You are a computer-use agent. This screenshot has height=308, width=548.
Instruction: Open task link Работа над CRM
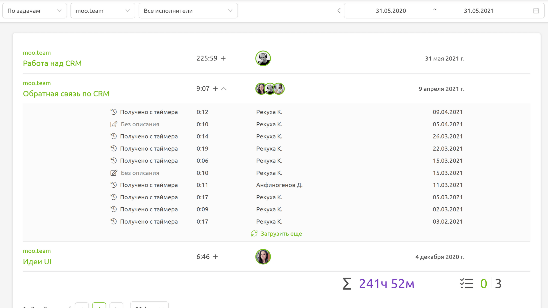[x=52, y=63]
